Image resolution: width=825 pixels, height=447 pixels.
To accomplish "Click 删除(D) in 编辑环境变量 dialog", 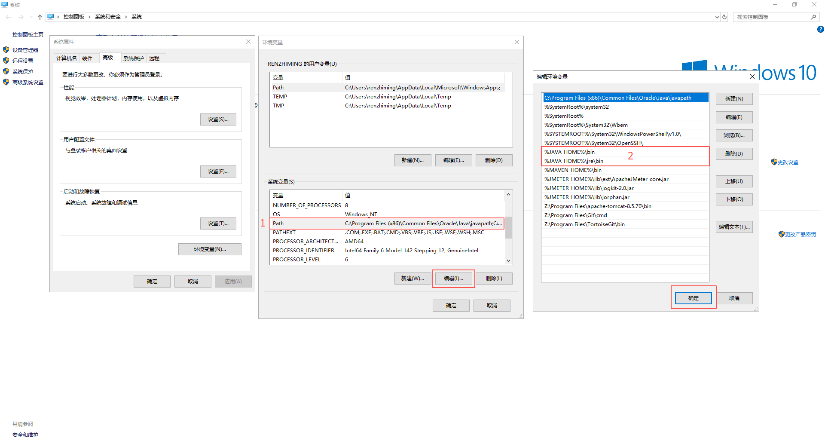I will (734, 154).
